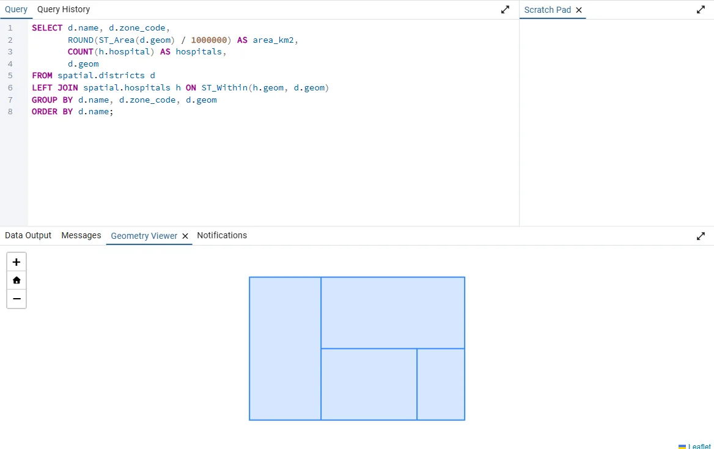Select the wide top-right district polygon

tap(393, 313)
